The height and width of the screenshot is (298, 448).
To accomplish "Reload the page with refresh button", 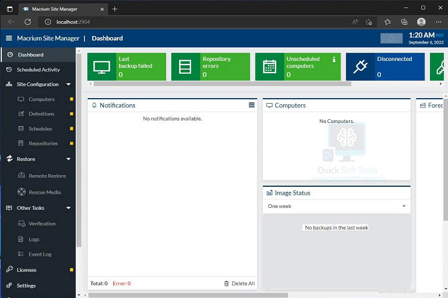I will click(28, 22).
